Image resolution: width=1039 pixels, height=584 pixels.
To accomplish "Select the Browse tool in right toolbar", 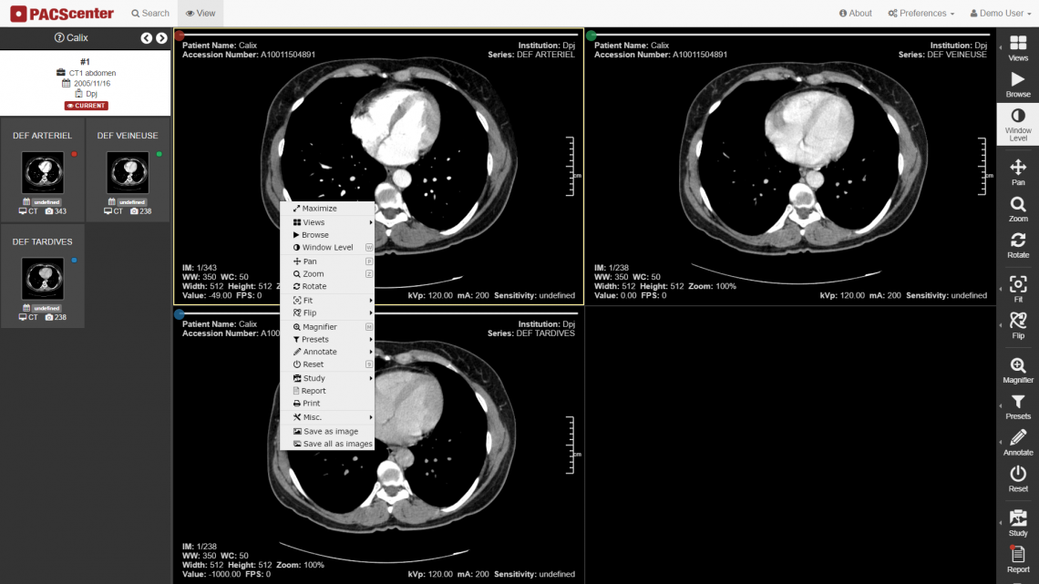I will tap(1018, 86).
